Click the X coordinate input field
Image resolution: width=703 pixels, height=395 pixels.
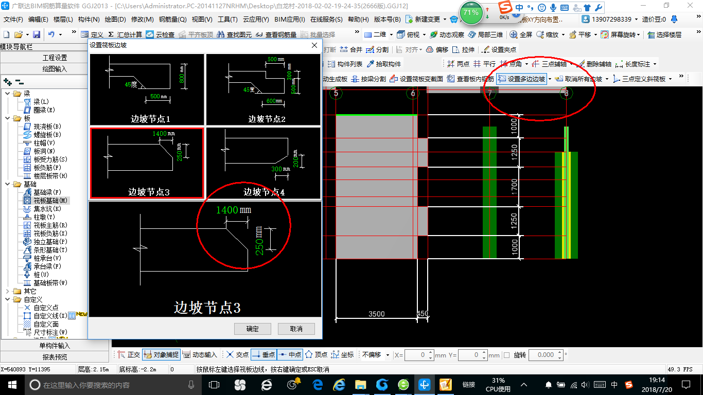coord(419,355)
